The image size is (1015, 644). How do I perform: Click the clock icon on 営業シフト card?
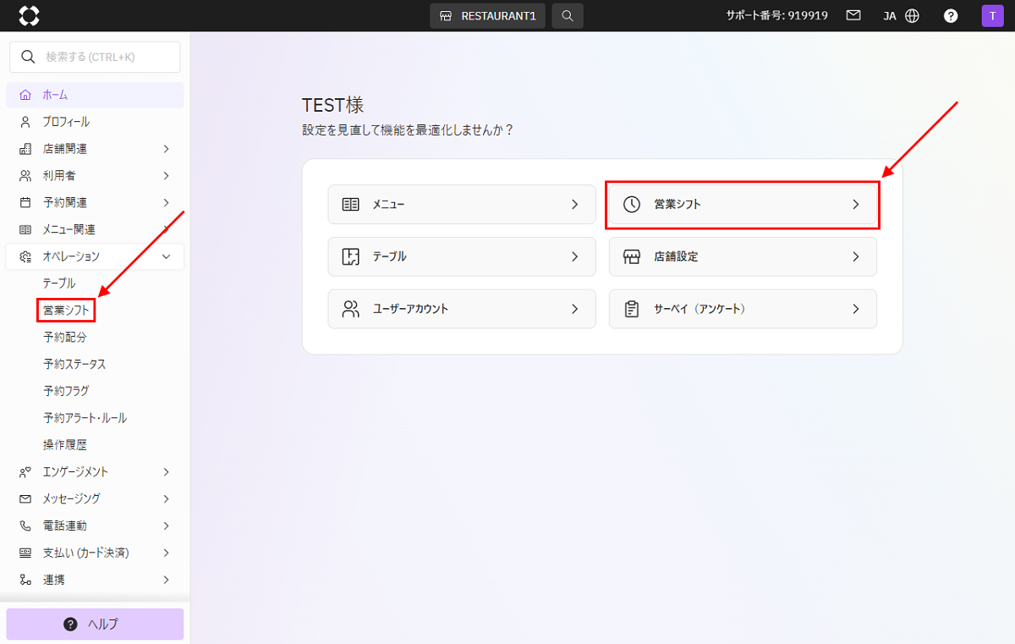(631, 204)
